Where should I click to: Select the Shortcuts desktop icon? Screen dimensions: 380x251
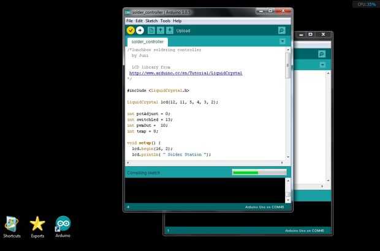click(12, 227)
